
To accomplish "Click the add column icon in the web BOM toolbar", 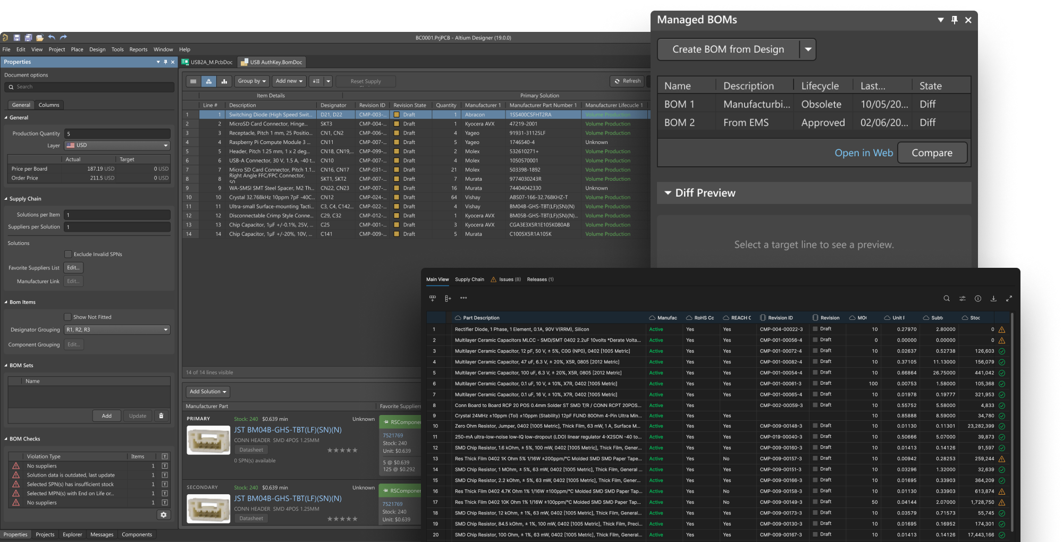I will (x=448, y=299).
